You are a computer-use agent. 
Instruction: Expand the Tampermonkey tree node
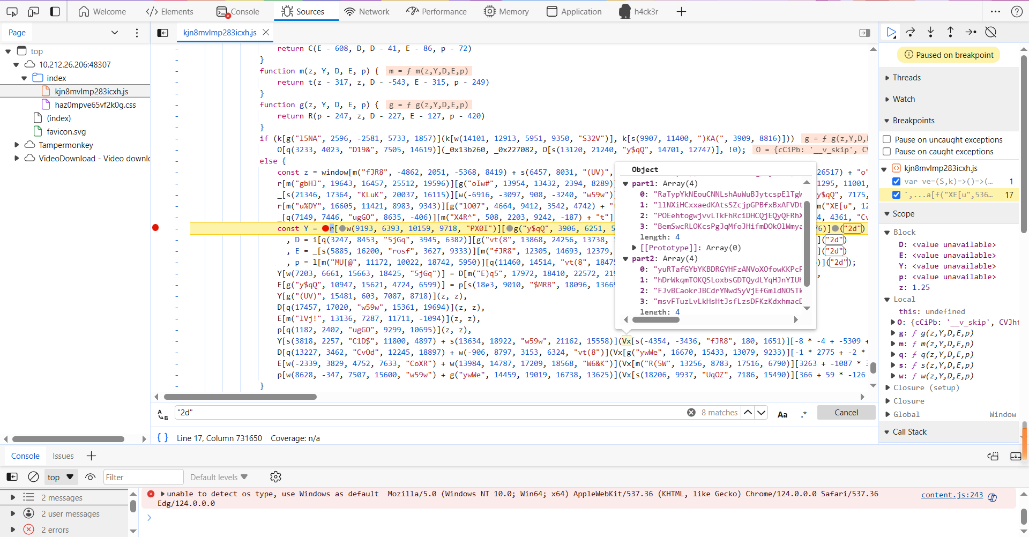[16, 145]
